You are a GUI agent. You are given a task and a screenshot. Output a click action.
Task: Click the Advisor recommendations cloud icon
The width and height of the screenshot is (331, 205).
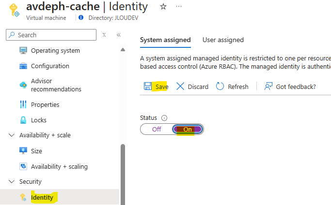(x=23, y=85)
